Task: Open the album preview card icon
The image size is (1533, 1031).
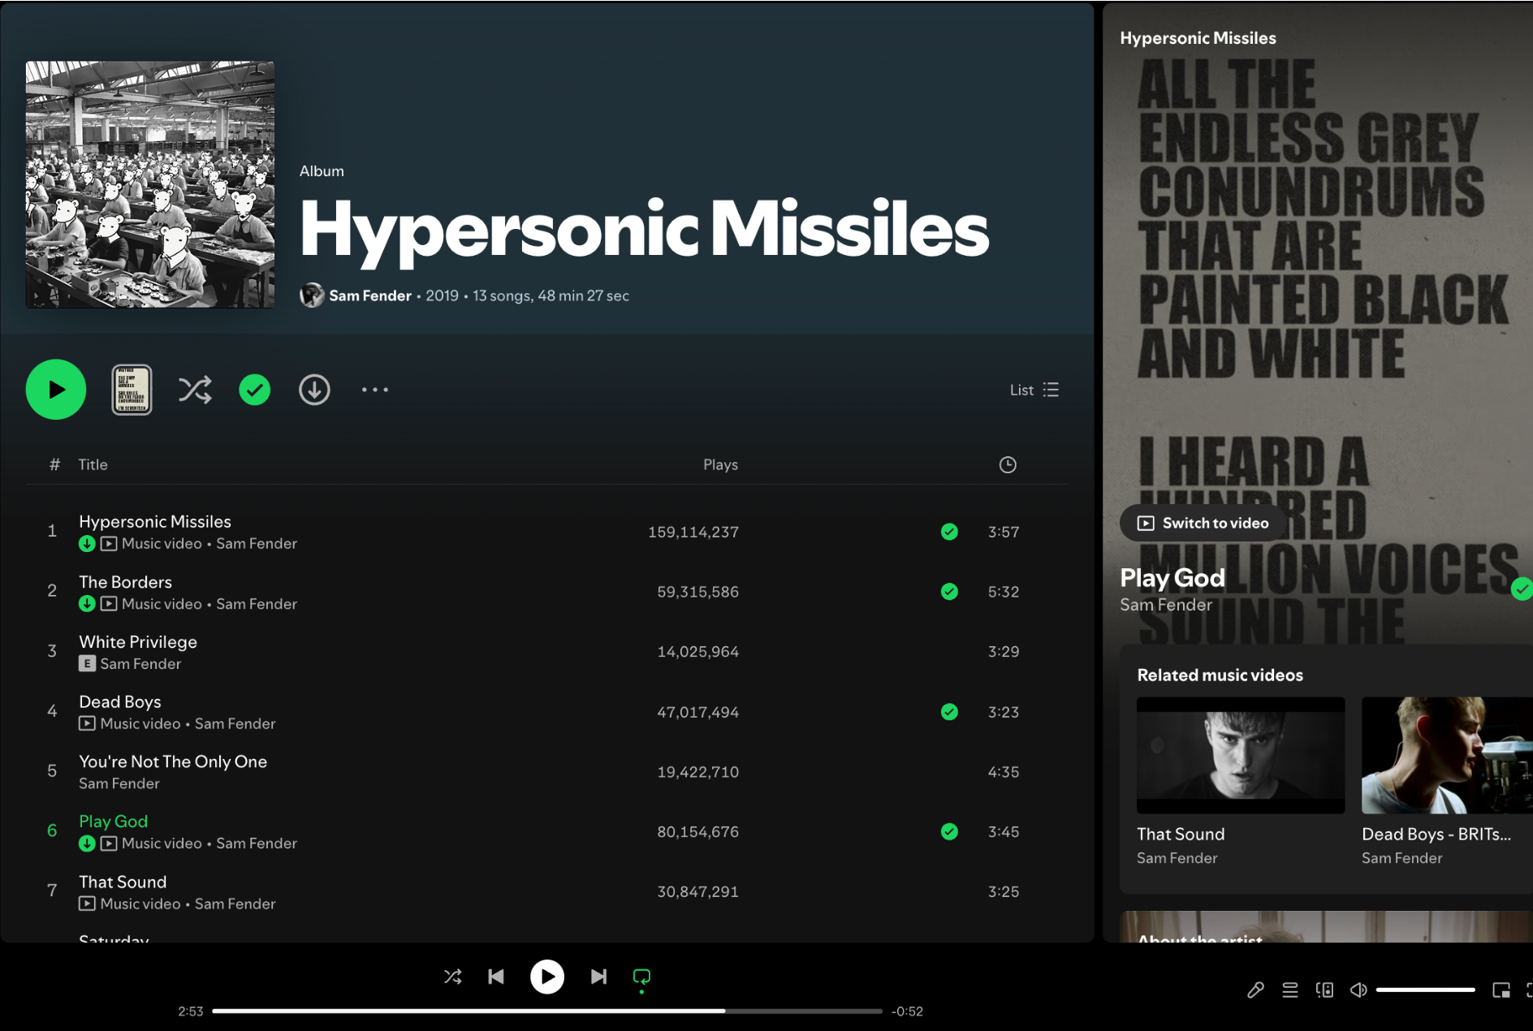Action: (x=132, y=390)
